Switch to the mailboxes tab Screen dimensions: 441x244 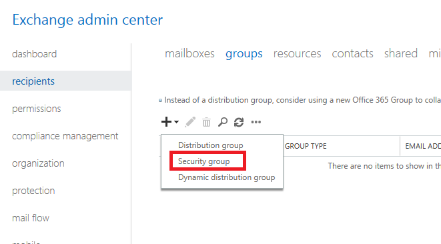pyautogui.click(x=189, y=53)
